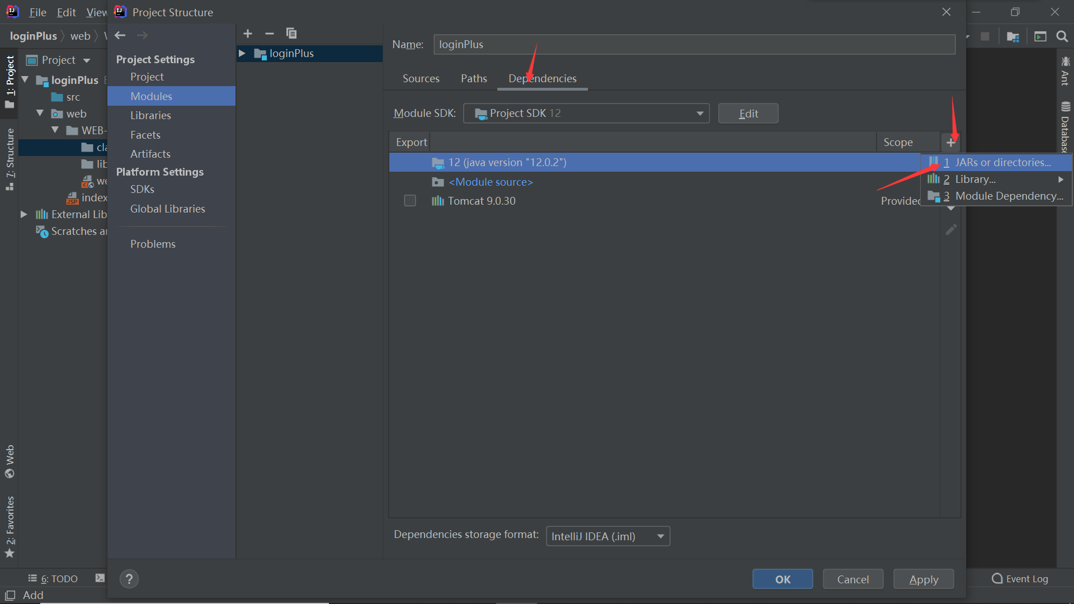Expand External Libraries in project tree
This screenshot has height=604, width=1074.
(x=24, y=214)
